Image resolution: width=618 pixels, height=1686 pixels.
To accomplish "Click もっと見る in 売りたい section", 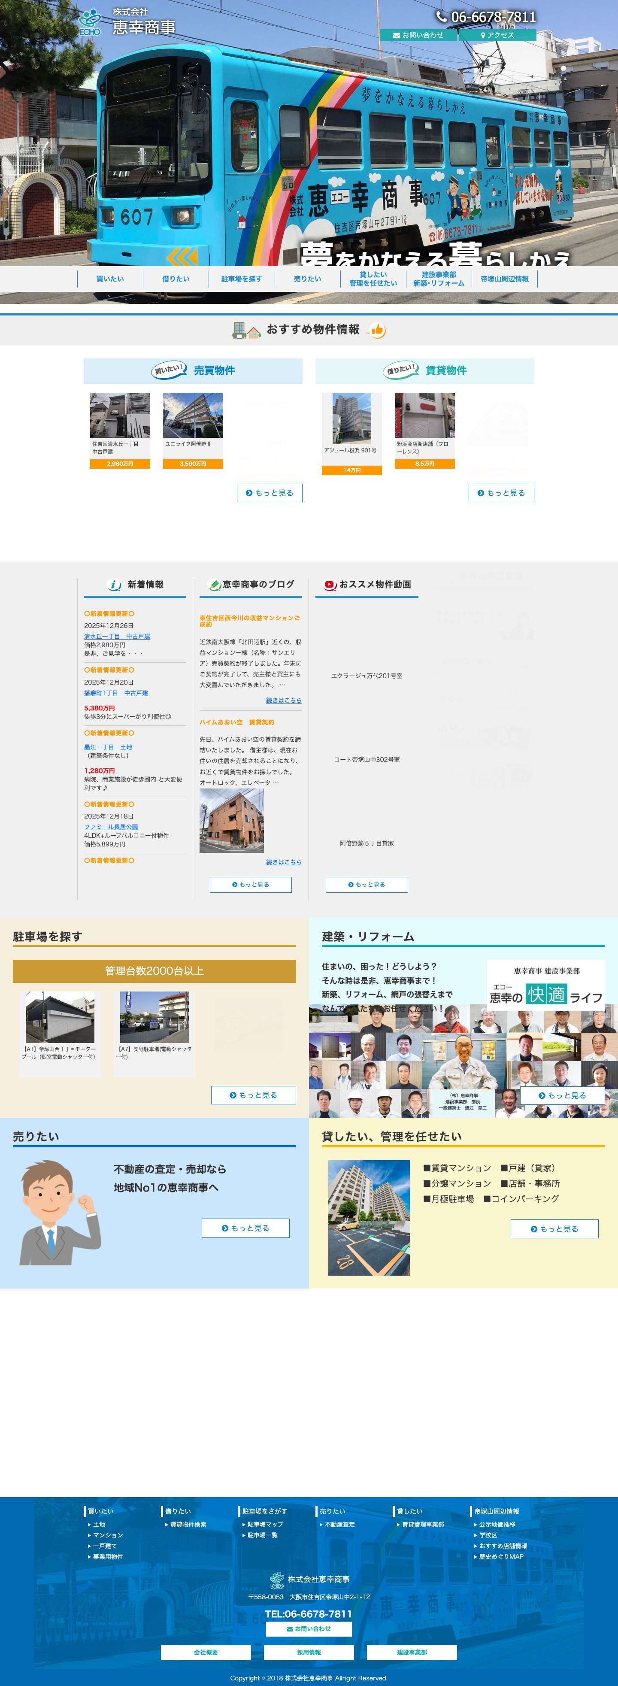I will click(245, 1228).
